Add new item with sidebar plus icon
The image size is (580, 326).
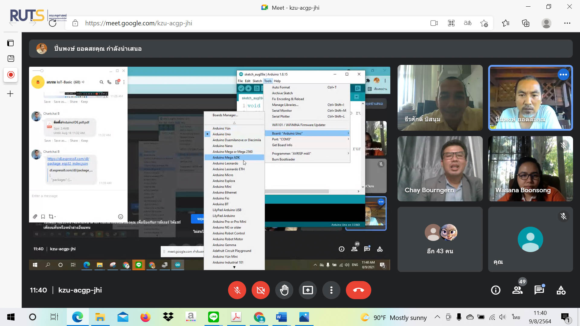(10, 94)
